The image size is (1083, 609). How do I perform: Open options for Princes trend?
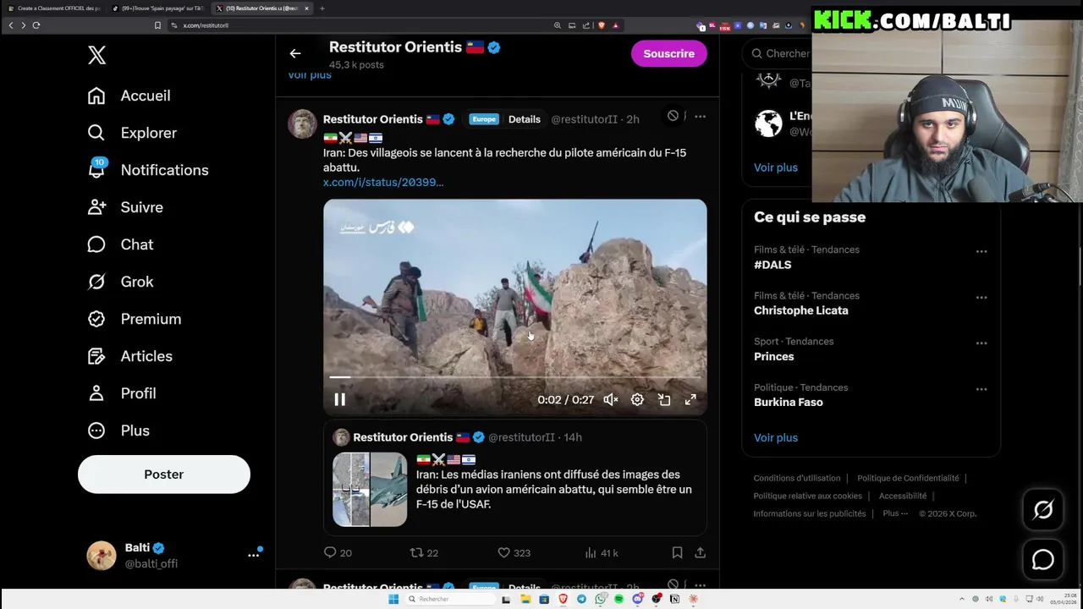(981, 343)
